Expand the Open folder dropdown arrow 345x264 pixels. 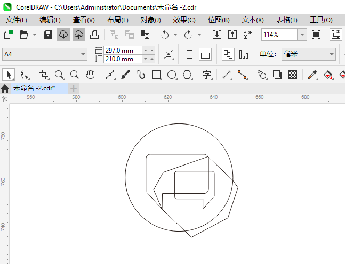[x=35, y=35]
